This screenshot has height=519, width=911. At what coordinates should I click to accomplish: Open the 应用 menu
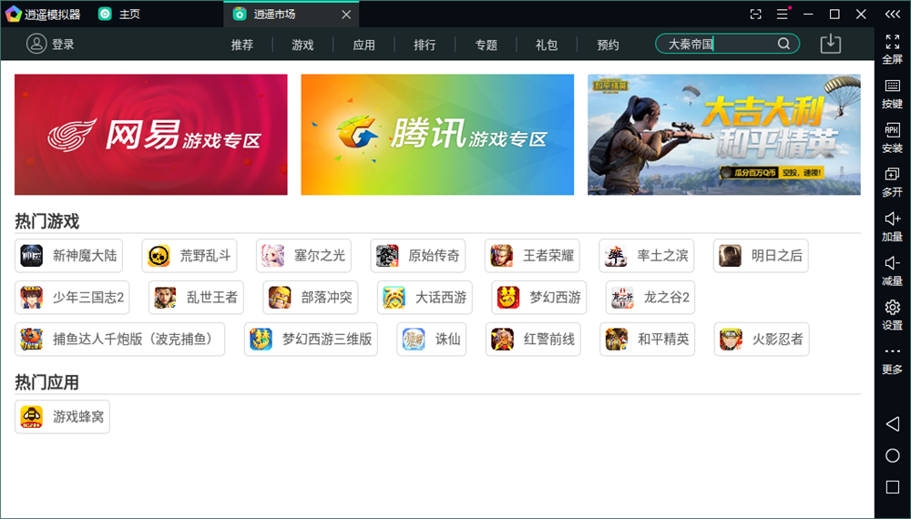point(363,45)
